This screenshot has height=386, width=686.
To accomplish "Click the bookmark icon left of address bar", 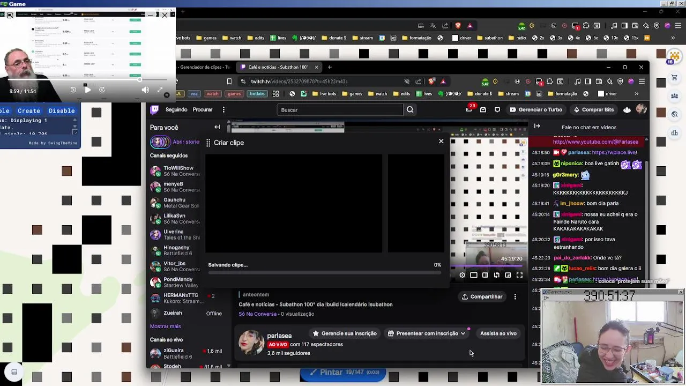I will (x=229, y=81).
